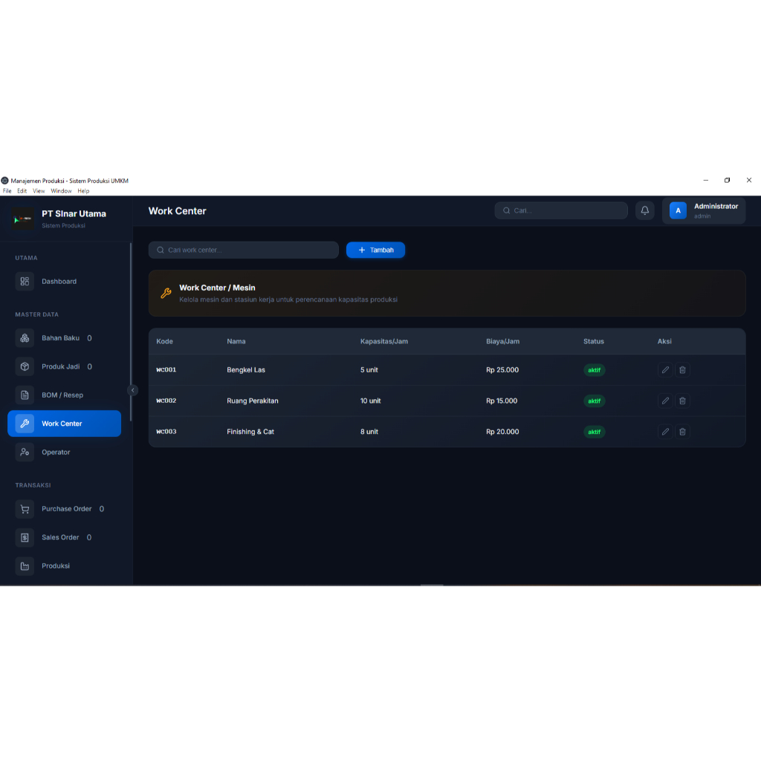Viewport: 761px width, 761px height.
Task: Delete WC003 Finishing & Cat trash icon
Action: (682, 432)
